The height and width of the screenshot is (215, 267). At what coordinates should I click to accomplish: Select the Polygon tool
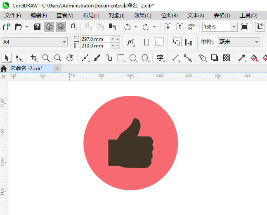[x=145, y=58]
